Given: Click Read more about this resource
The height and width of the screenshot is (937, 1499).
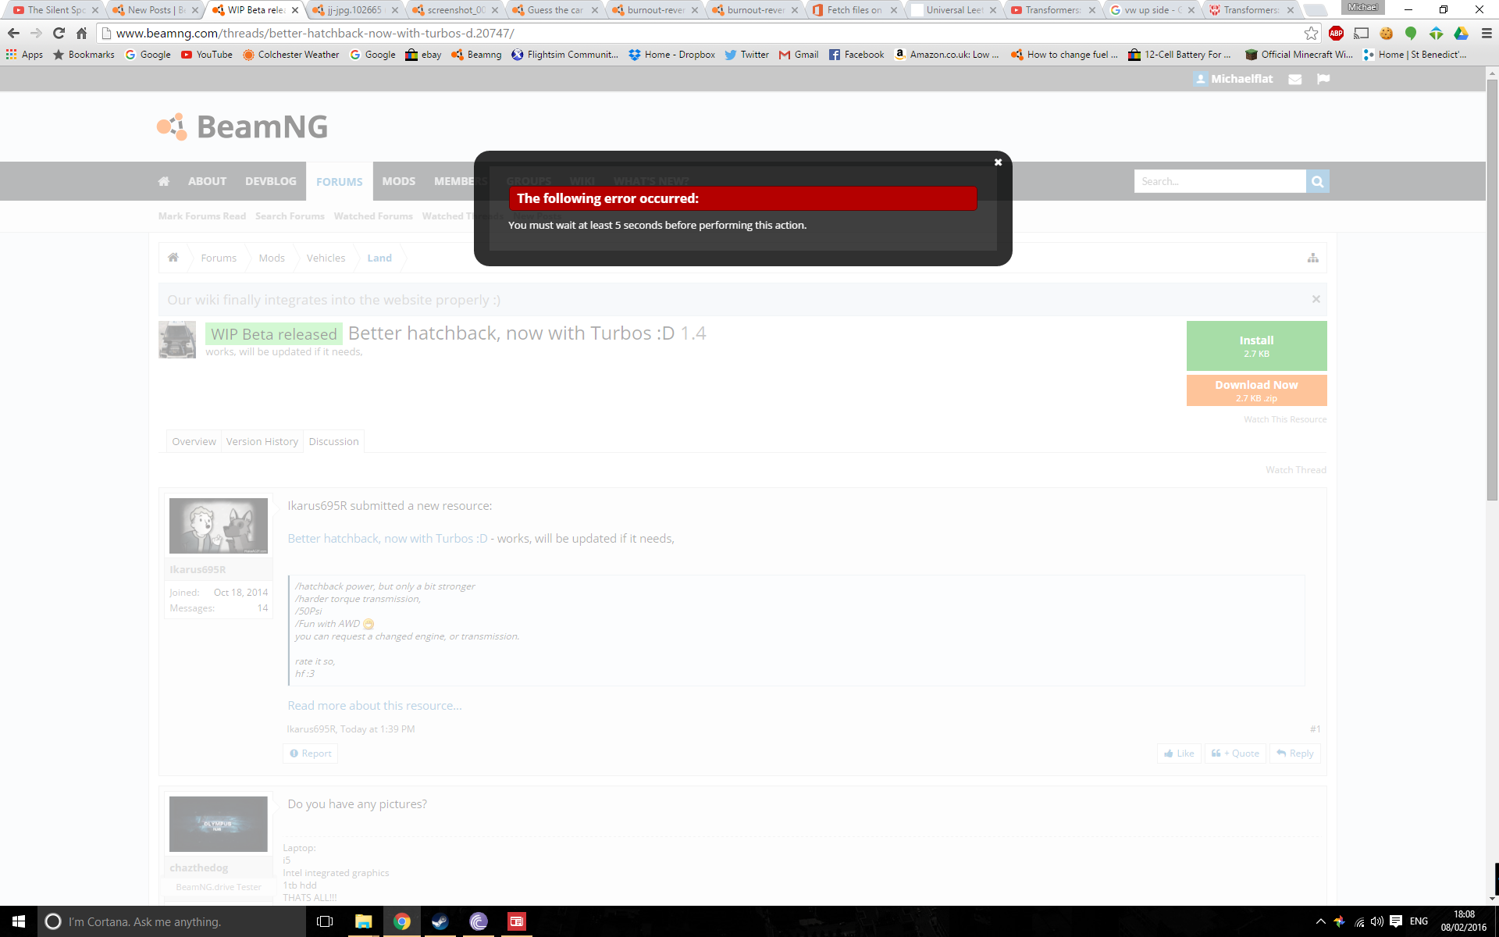Looking at the screenshot, I should coord(375,705).
